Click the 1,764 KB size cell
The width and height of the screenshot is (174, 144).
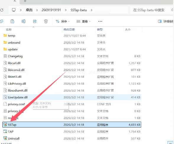point(134,132)
